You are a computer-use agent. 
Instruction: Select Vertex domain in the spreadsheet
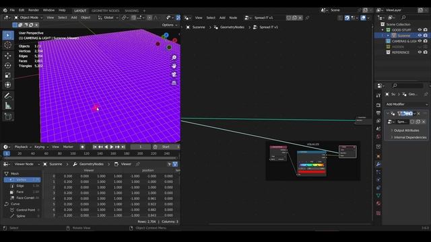[22, 179]
